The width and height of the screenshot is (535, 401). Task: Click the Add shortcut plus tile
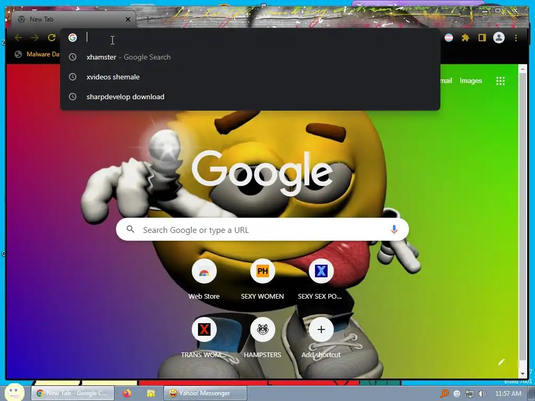[321, 330]
